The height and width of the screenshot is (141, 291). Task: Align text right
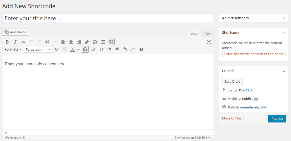(x=79, y=42)
